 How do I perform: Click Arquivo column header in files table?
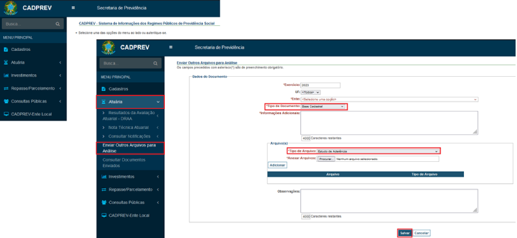click(x=333, y=174)
